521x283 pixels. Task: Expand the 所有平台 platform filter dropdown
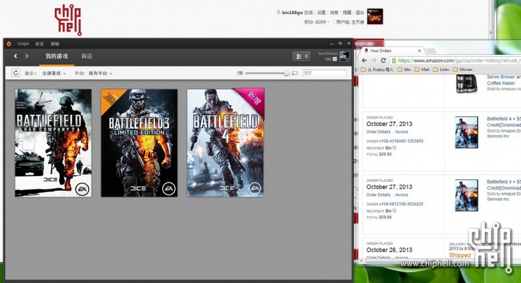[x=100, y=73]
